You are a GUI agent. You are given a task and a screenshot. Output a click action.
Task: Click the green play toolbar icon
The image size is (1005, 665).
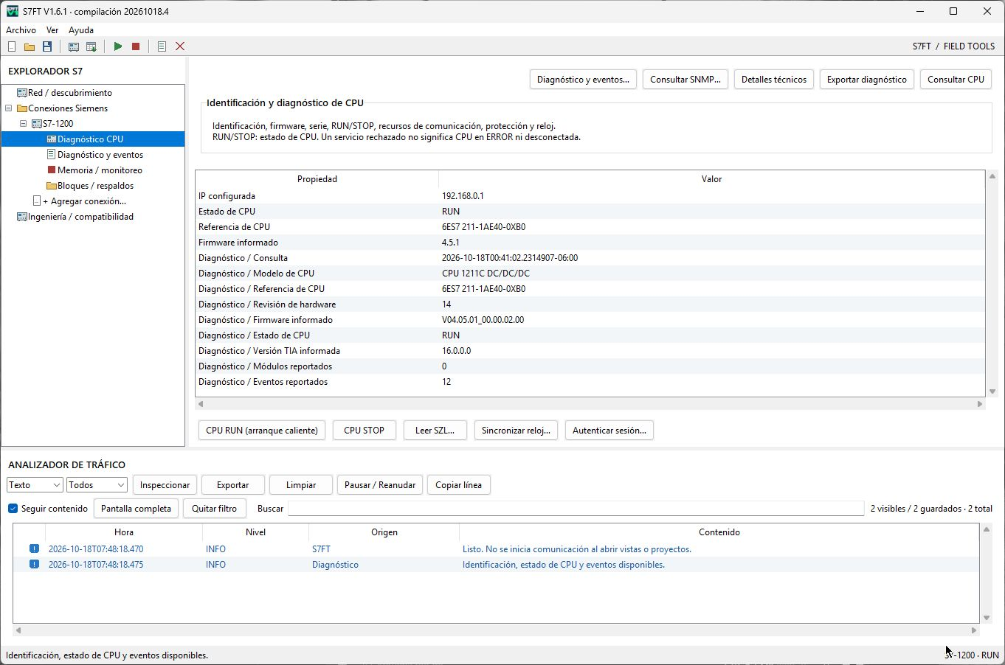click(x=118, y=46)
